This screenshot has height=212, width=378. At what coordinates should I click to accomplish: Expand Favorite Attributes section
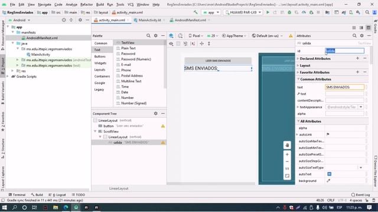click(298, 72)
